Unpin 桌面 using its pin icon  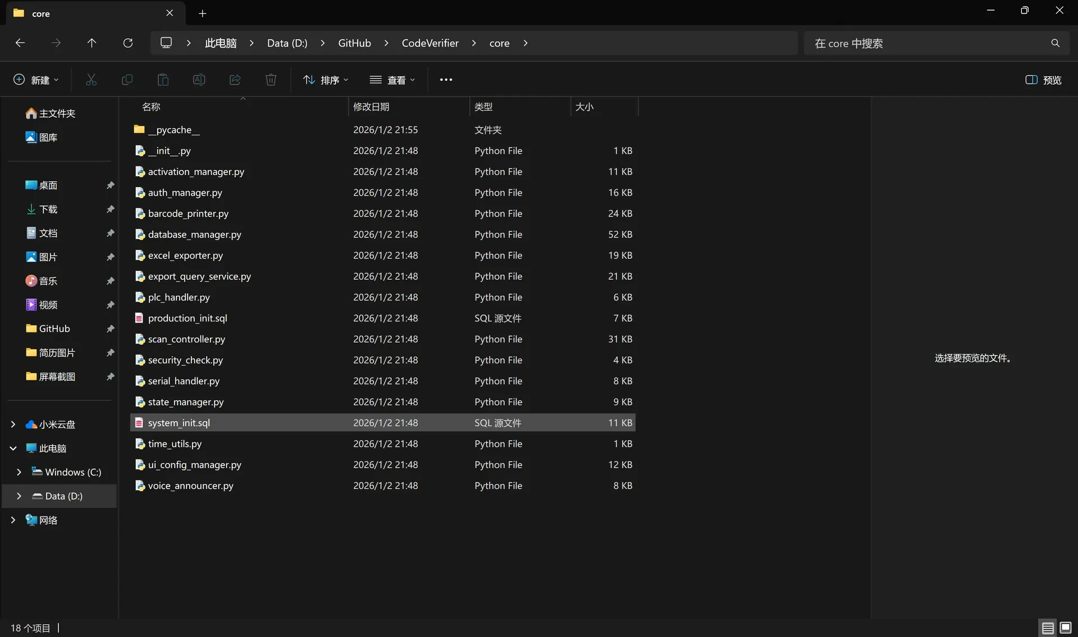pyautogui.click(x=110, y=185)
